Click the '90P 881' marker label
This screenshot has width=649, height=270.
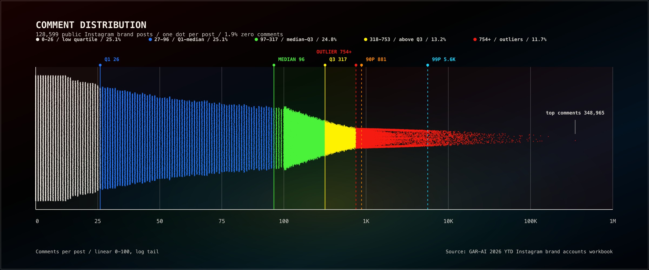click(376, 59)
